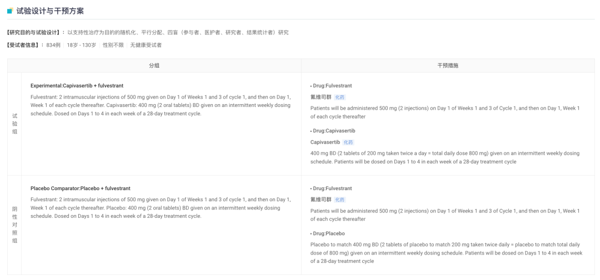Click the 化药 tag beside 氟维司群 in 试验组
This screenshot has width=600, height=280.
(x=339, y=97)
